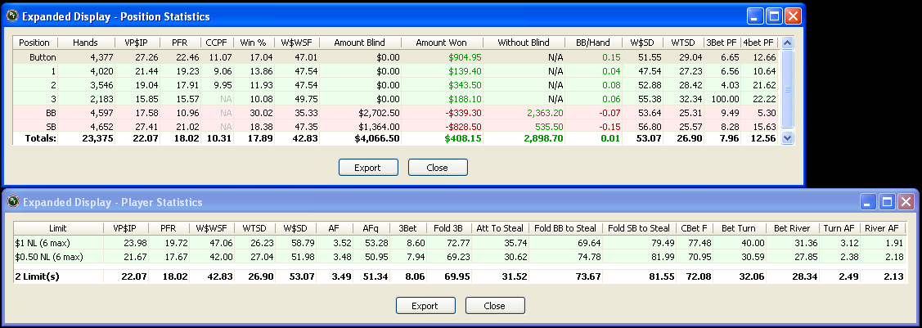Sort Player Statistics by AF header

click(x=335, y=228)
